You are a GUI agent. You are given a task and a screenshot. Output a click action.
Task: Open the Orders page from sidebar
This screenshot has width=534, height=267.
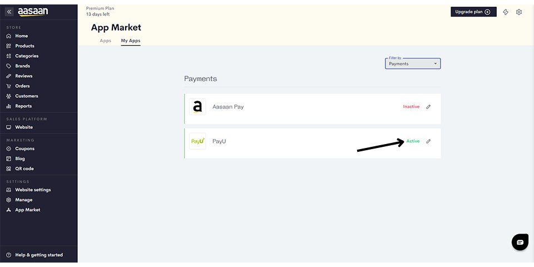coord(22,86)
